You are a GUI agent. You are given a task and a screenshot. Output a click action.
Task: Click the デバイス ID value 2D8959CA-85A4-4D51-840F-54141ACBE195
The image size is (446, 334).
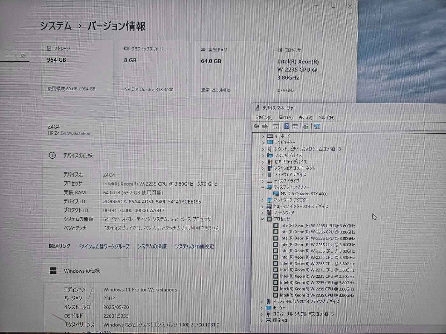click(152, 202)
